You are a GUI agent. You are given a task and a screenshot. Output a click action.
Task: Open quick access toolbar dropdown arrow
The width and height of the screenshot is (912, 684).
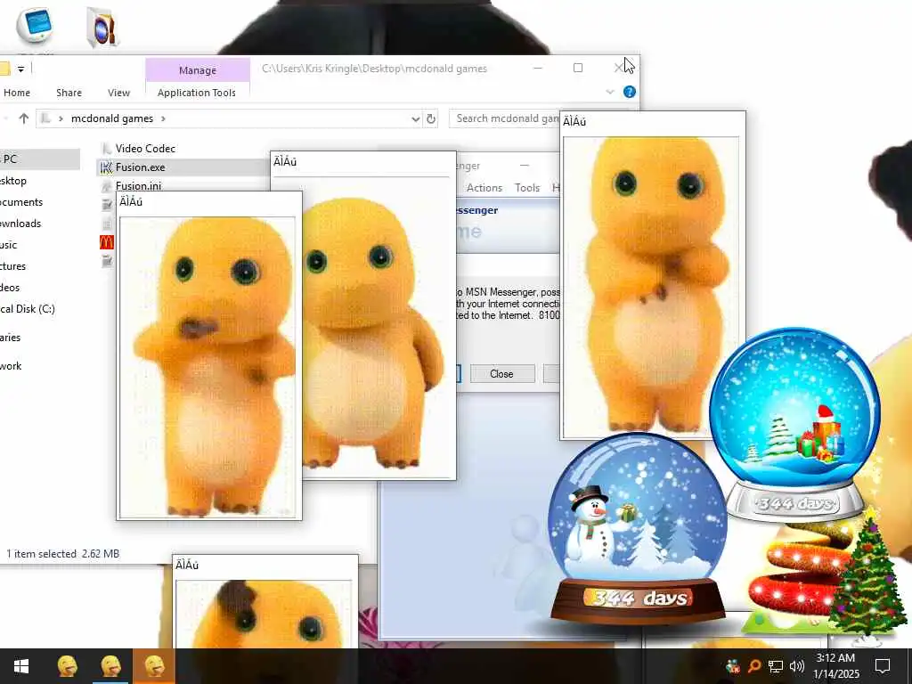(21, 69)
